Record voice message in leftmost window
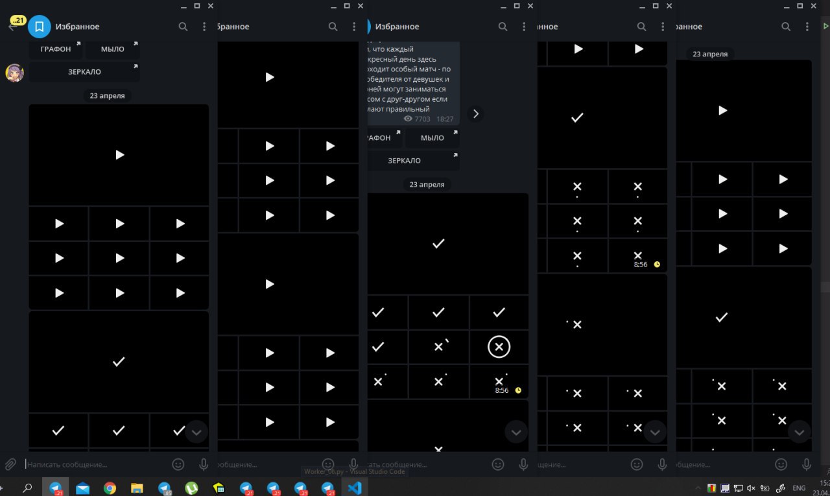Screen dimensions: 830x496 coord(204,464)
